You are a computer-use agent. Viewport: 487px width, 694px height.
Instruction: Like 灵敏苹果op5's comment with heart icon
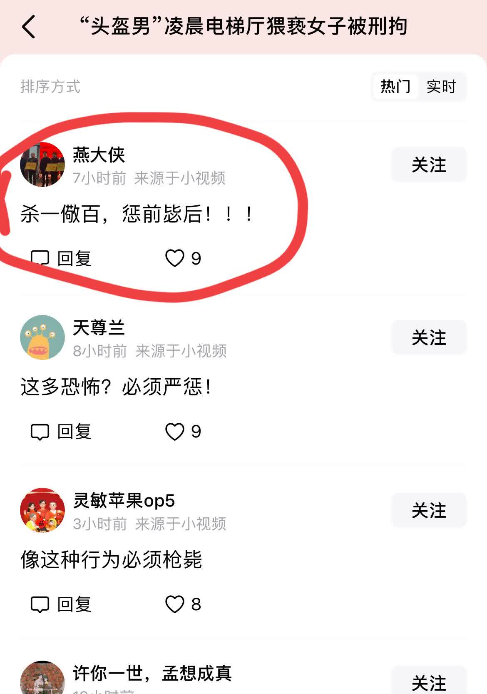pyautogui.click(x=174, y=604)
